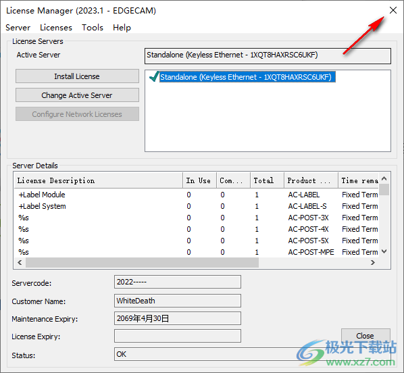Click Change Active Server button
Screen dimensions: 404x373
click(x=77, y=95)
